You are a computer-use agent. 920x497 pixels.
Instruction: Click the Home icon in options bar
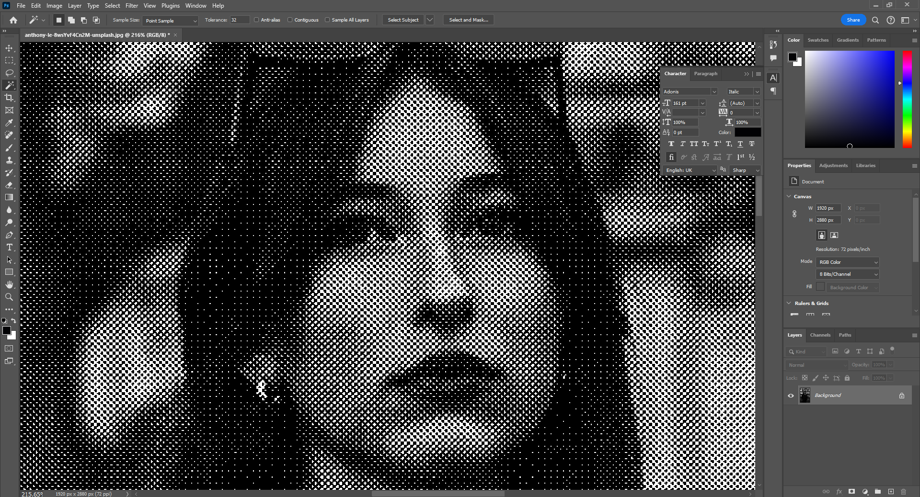[x=13, y=20]
